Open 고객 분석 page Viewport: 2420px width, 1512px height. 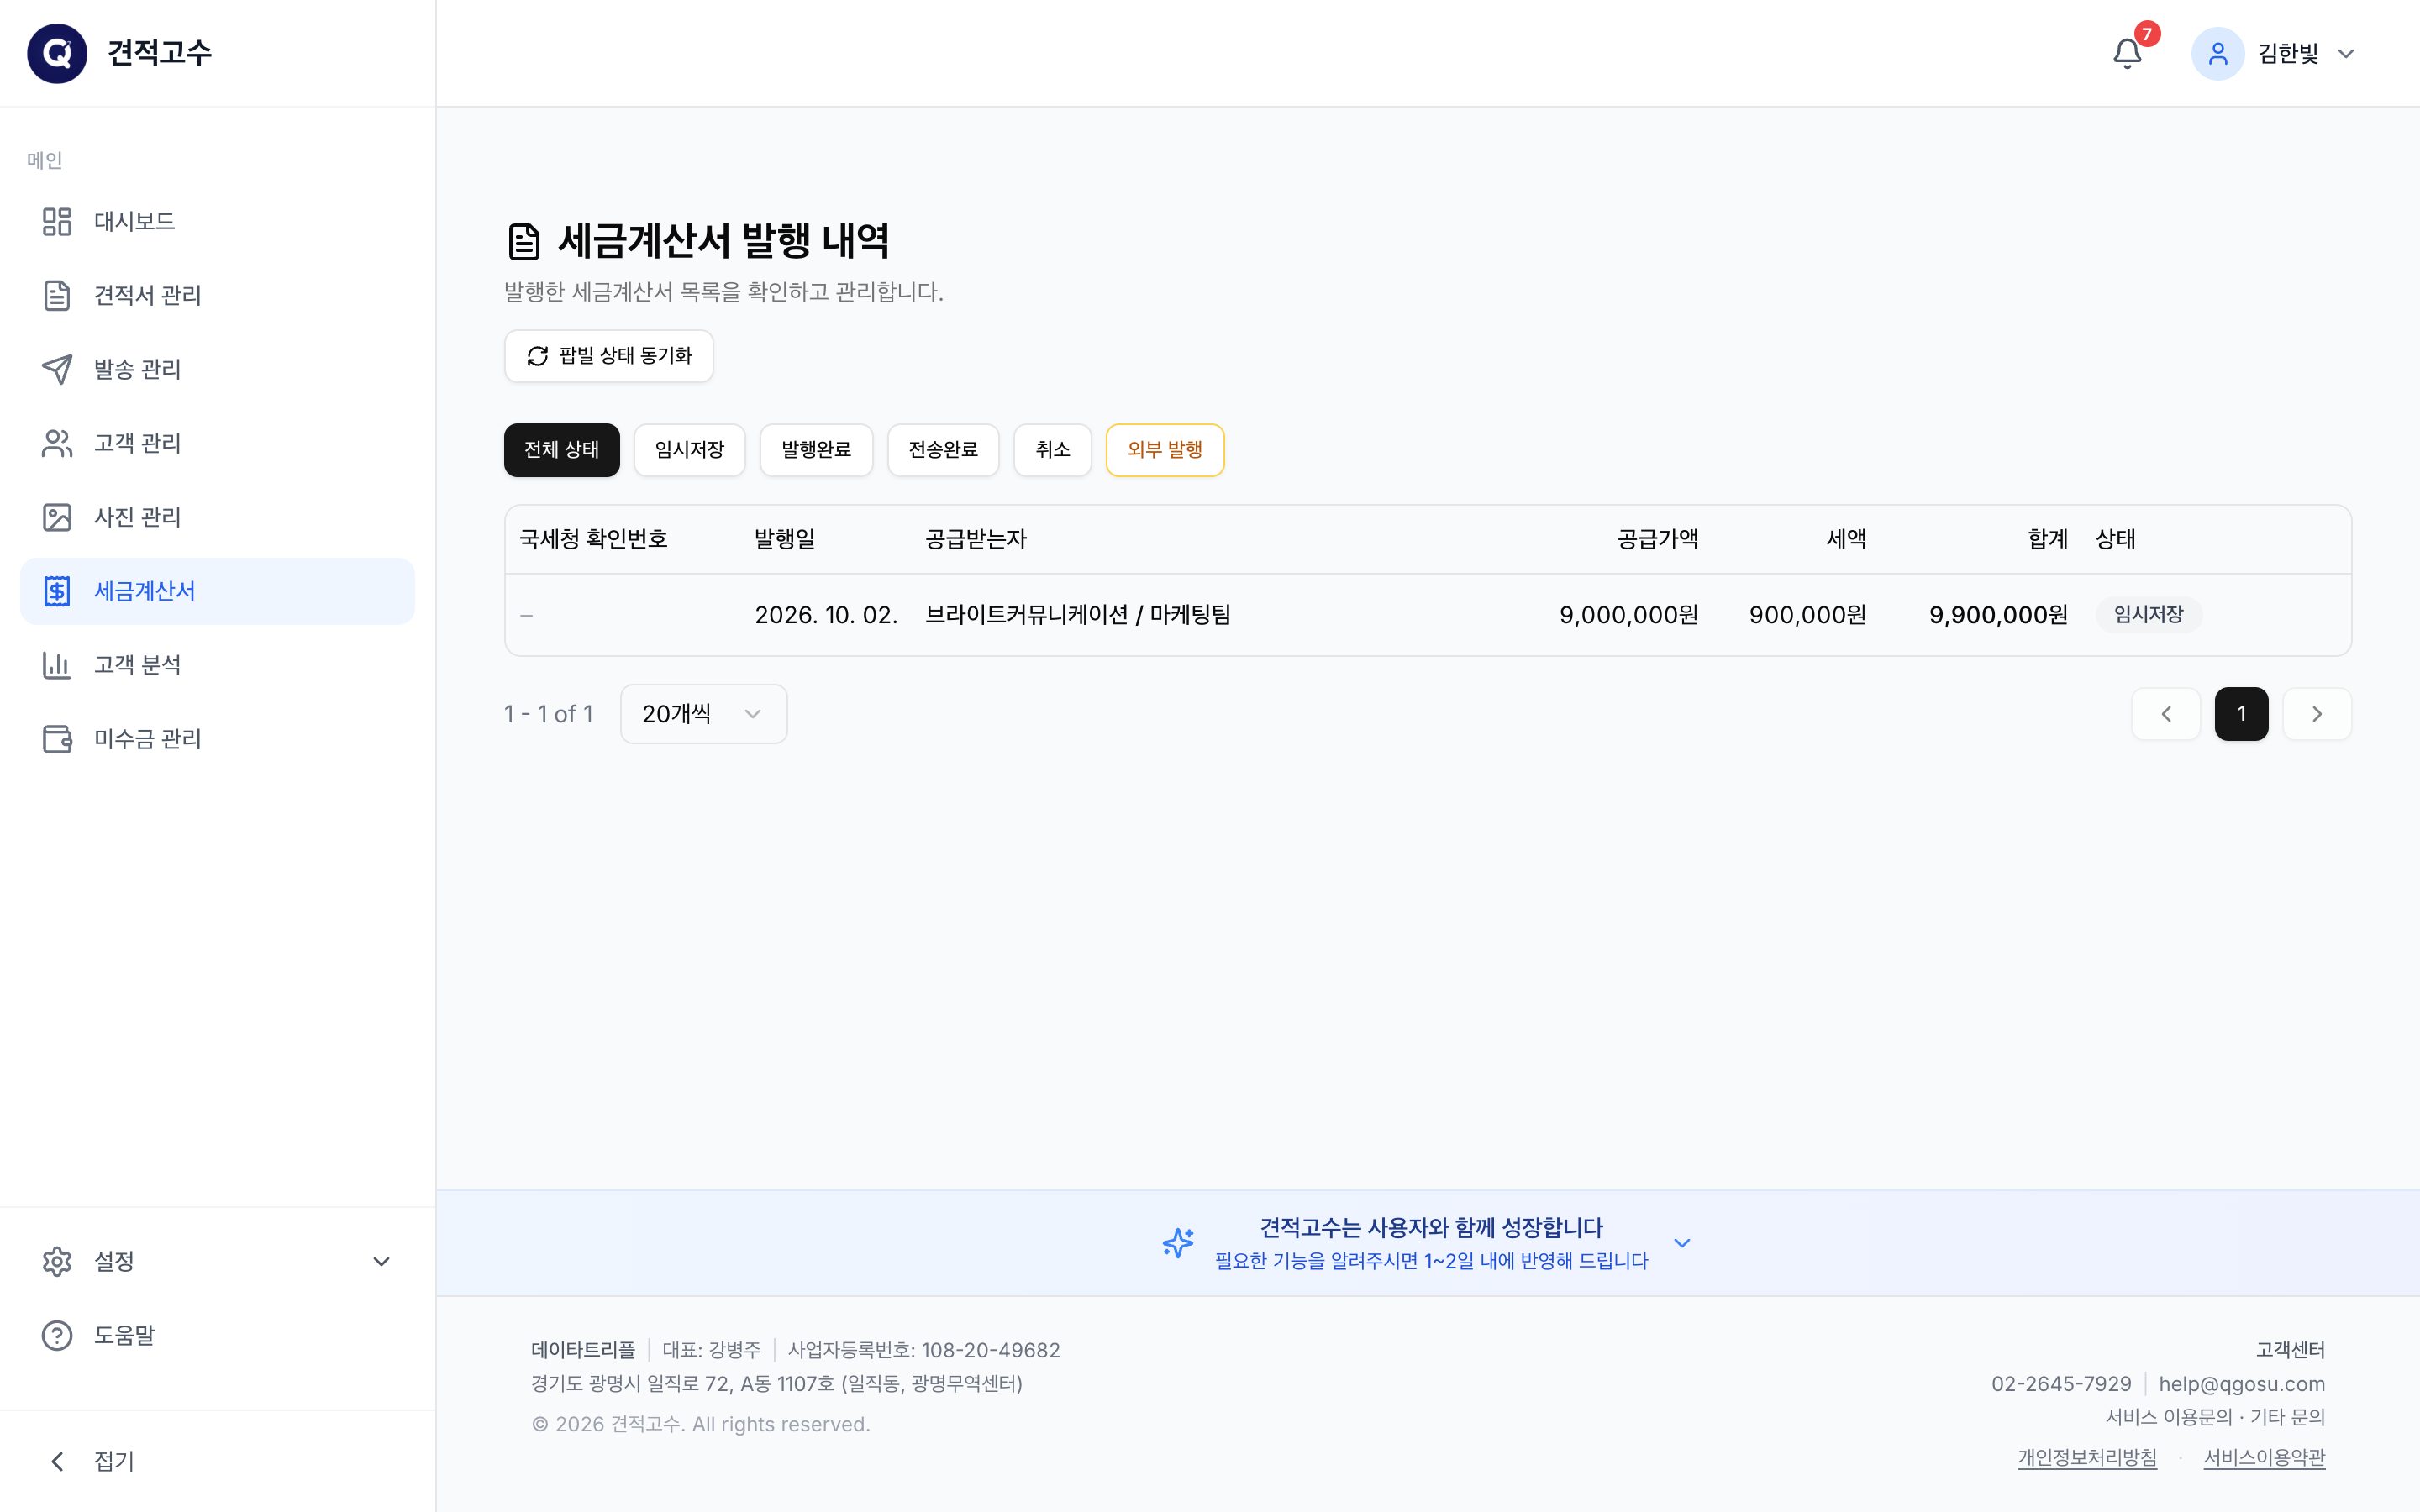point(217,665)
